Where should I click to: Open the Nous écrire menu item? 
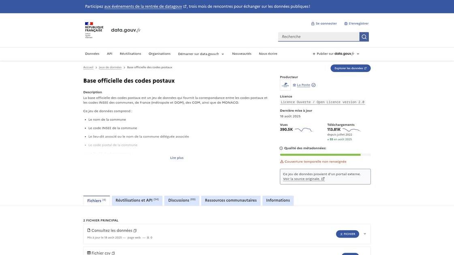coord(268,54)
